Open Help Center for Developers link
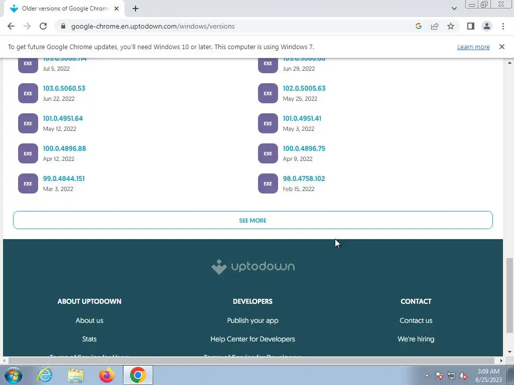Image resolution: width=514 pixels, height=385 pixels. [x=253, y=339]
